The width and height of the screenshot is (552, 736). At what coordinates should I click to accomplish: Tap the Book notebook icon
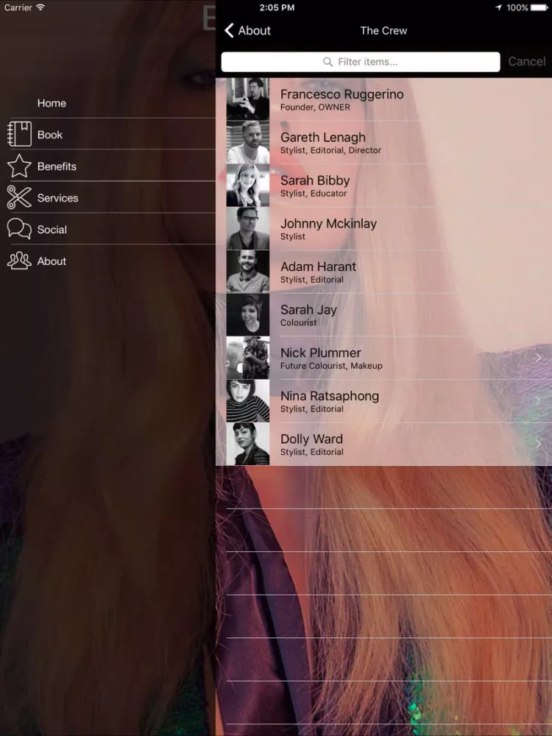tap(19, 134)
